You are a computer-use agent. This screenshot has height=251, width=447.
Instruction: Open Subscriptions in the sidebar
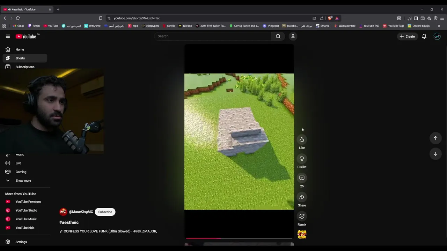(x=25, y=67)
